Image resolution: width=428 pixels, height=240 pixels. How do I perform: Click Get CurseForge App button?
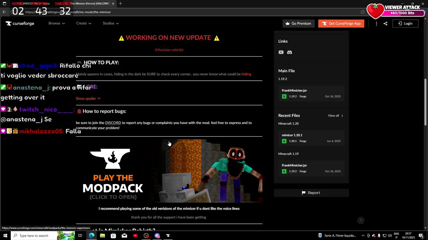pos(341,23)
